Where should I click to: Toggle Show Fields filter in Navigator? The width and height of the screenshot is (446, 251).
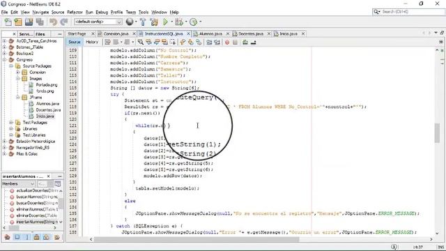17,237
